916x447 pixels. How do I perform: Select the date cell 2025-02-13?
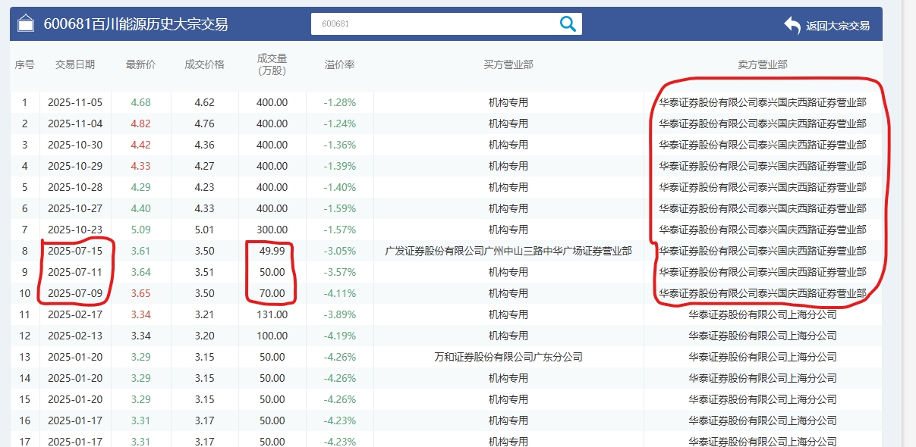pos(74,336)
